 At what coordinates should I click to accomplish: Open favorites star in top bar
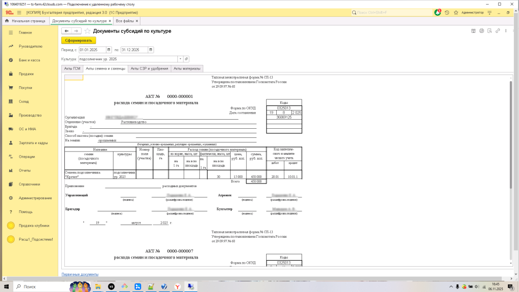[456, 12]
